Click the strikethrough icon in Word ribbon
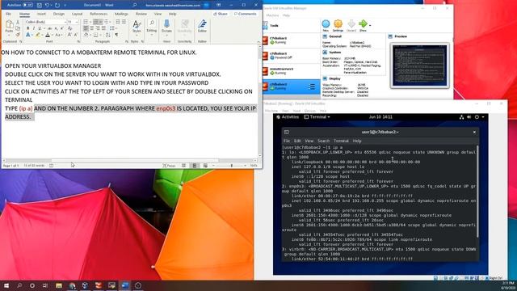The image size is (517, 291). [49, 29]
